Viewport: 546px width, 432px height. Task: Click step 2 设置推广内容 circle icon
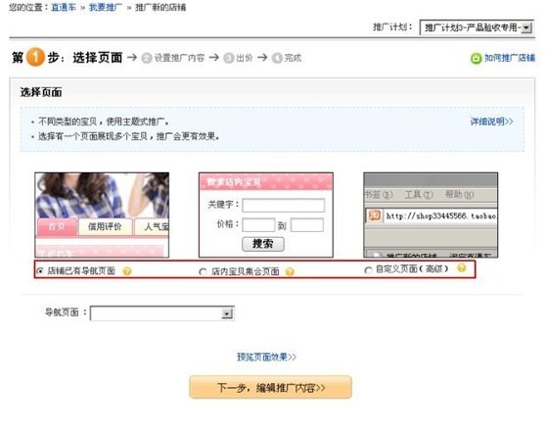tap(147, 58)
